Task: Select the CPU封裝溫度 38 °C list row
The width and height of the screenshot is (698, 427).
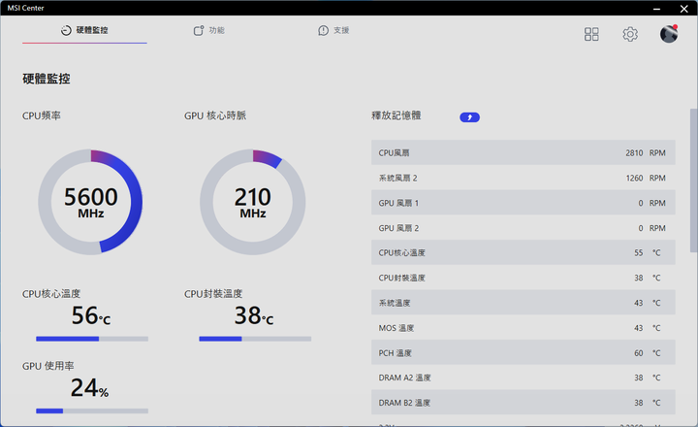Action: point(523,278)
